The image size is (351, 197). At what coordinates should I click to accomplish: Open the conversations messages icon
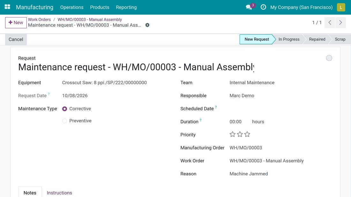click(249, 7)
